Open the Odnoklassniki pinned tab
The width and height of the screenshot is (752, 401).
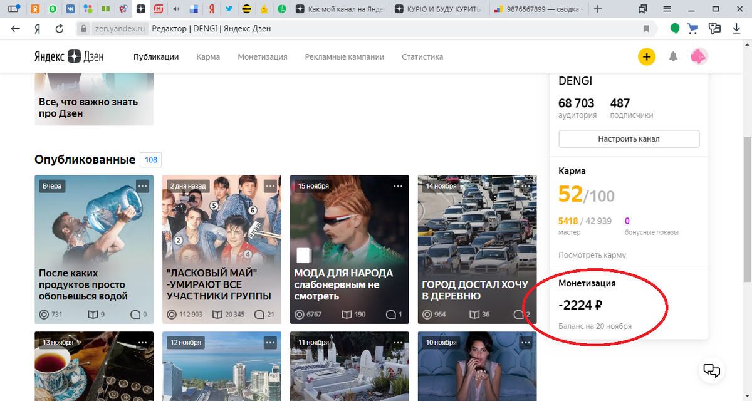click(36, 9)
